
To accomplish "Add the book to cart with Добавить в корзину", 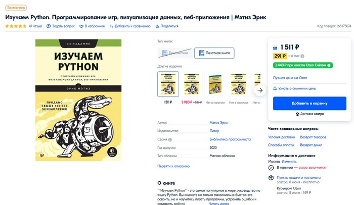I will pos(309,104).
